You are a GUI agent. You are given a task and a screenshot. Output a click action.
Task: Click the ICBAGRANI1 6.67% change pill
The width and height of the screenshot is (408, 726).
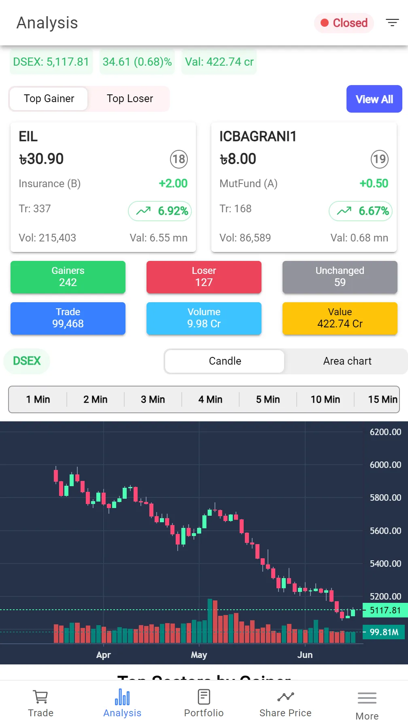[x=361, y=211]
